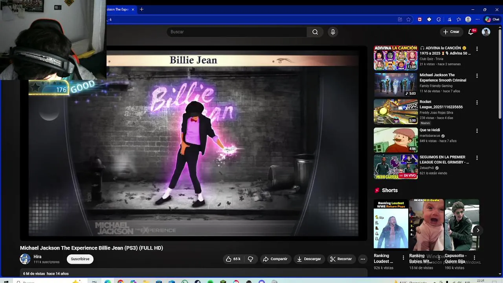
Task: Visit the Hira channel avatar
Action: coord(25,259)
